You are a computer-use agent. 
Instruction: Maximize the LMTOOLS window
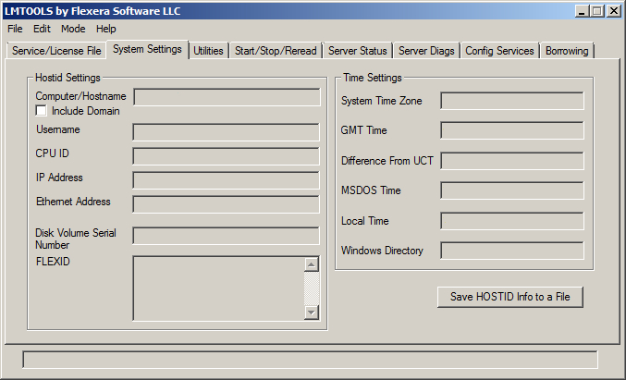click(x=597, y=11)
